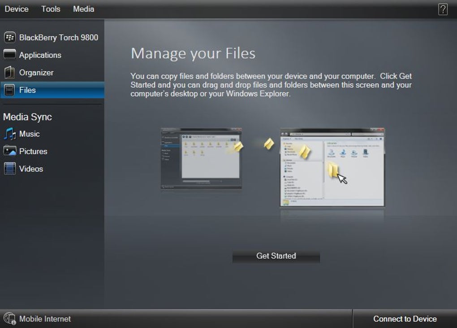Open Videos media sync
The image size is (457, 328).
click(x=31, y=169)
